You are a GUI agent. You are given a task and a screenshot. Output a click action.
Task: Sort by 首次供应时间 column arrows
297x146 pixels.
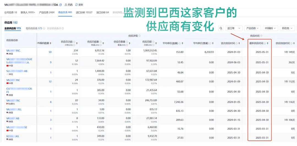pos(239,43)
